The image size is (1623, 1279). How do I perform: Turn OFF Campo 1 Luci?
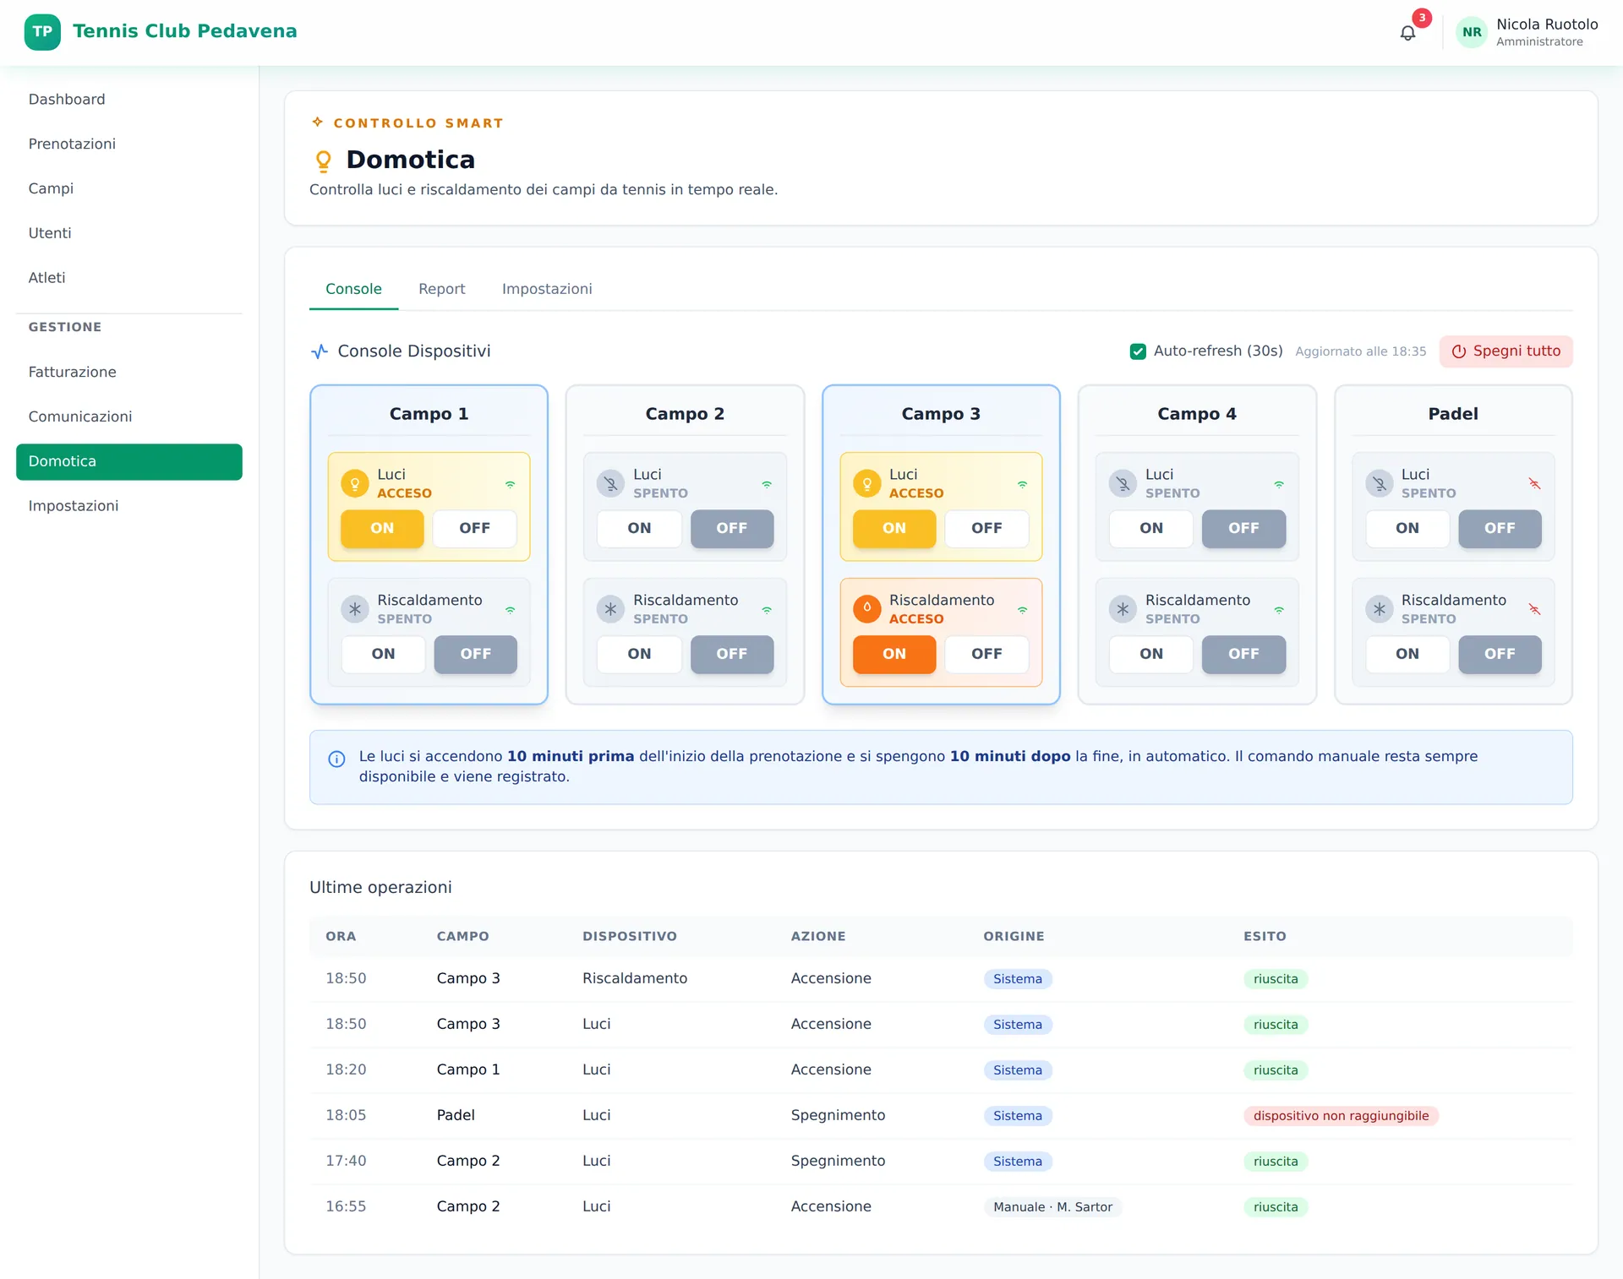(474, 529)
